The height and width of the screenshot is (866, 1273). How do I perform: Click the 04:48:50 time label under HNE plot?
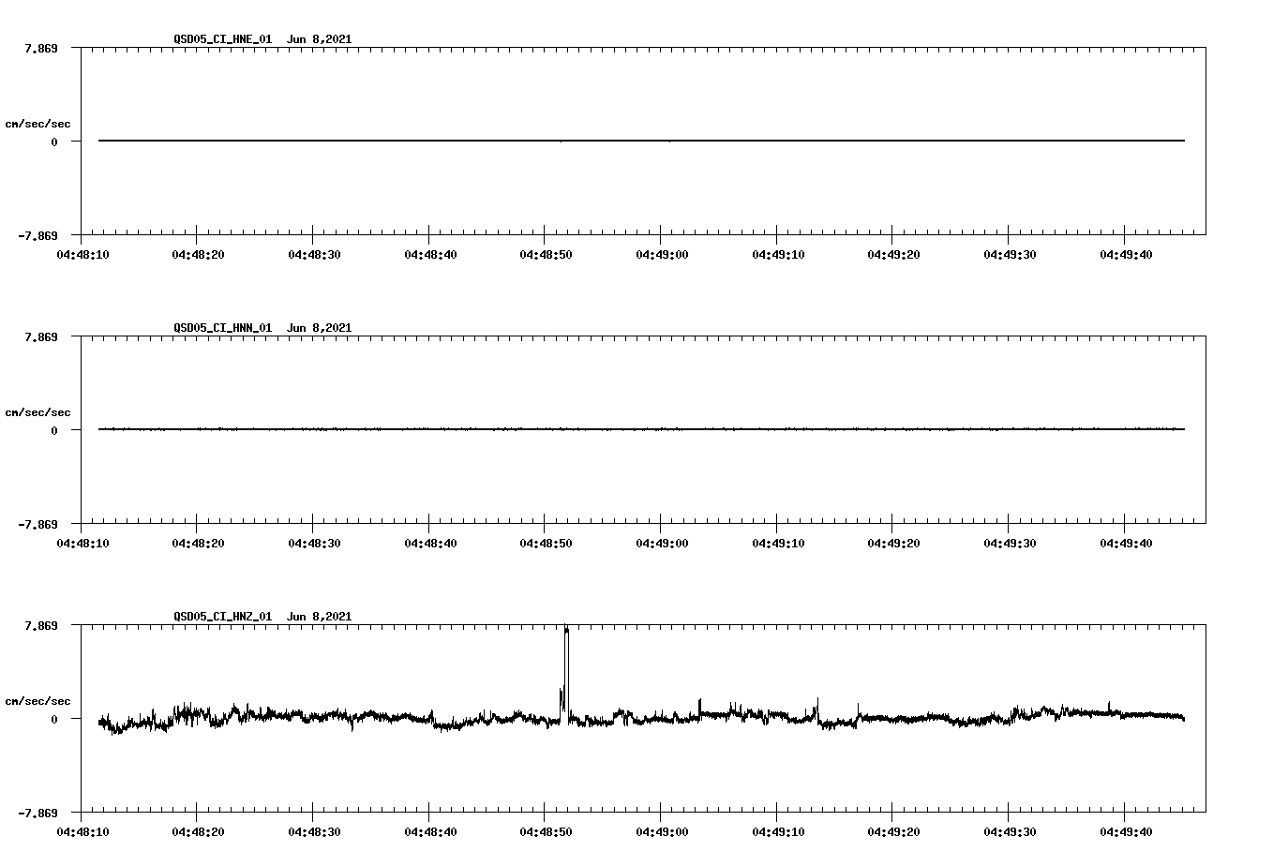(546, 254)
